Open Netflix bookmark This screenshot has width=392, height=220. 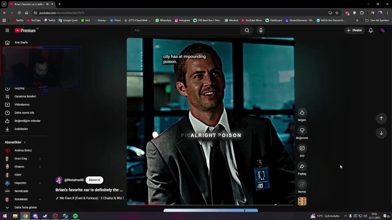18,20
